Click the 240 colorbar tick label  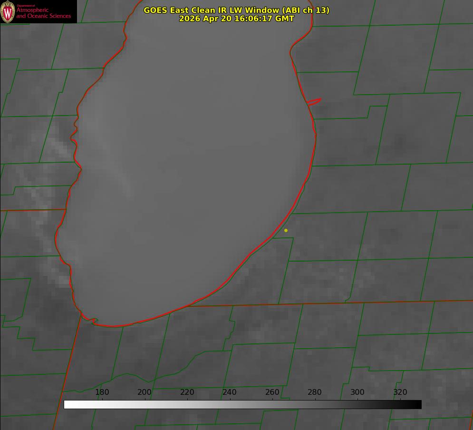[x=229, y=392]
